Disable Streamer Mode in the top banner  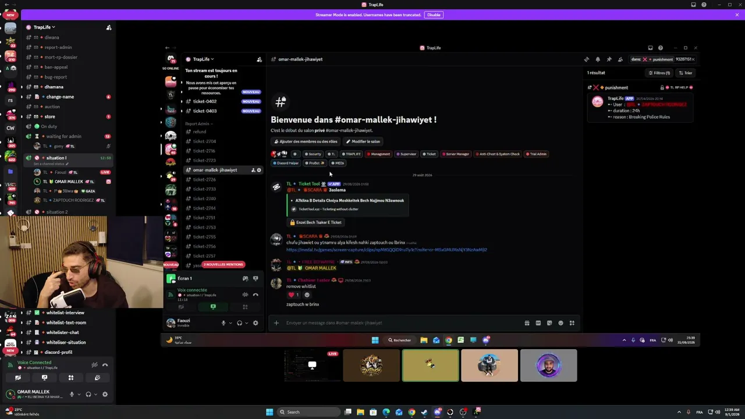[x=434, y=15]
